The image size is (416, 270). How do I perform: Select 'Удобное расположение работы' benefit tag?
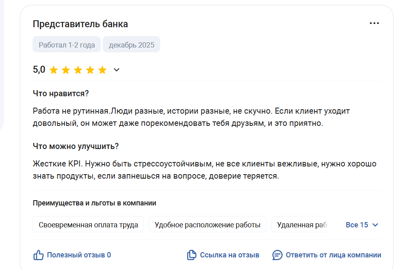(207, 225)
